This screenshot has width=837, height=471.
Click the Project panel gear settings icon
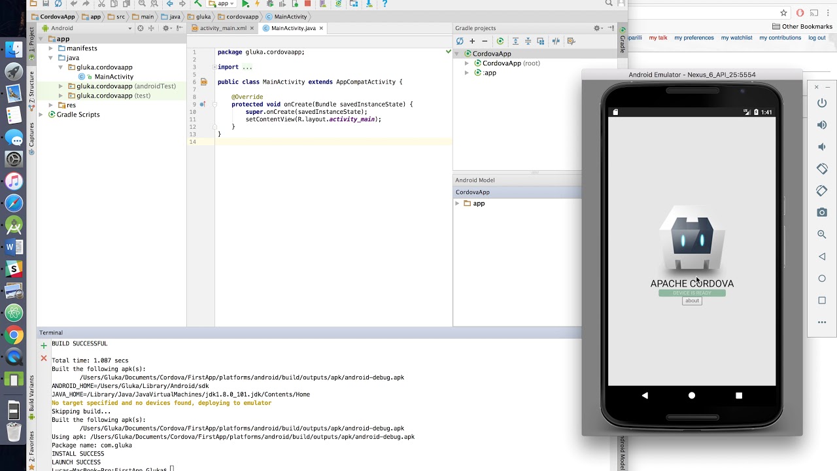pos(166,28)
